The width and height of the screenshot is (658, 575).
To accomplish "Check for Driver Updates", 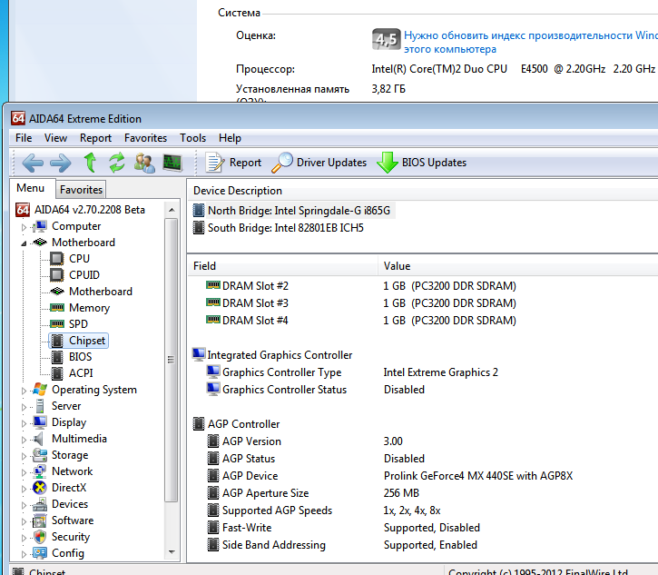I will pos(319,163).
